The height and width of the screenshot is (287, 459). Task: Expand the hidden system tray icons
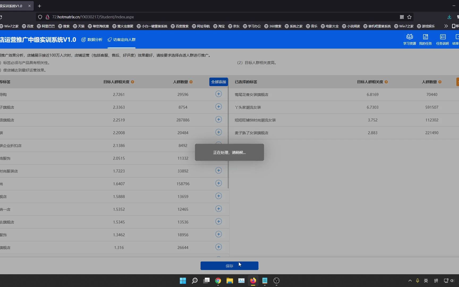(x=410, y=281)
